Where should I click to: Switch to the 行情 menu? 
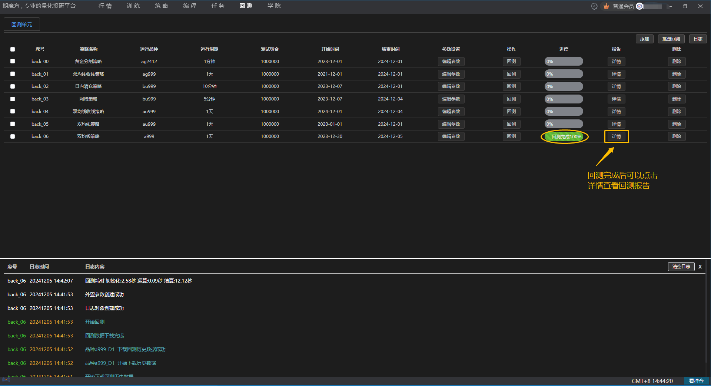point(105,6)
